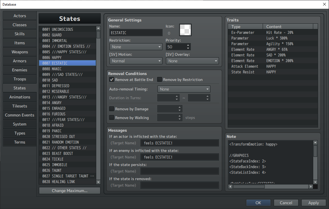
Task: Uncheck Remove at Battle End
Action: pos(112,80)
